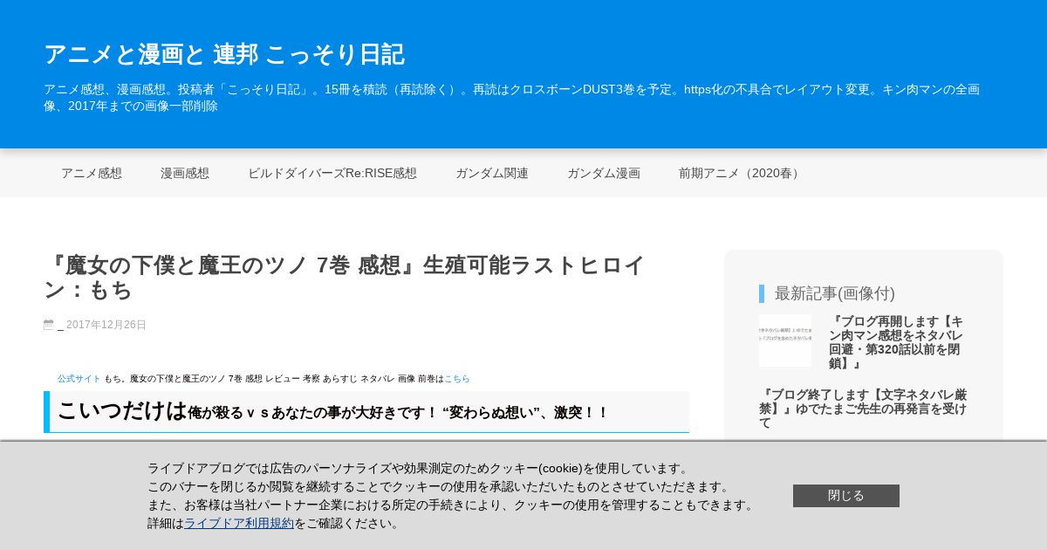Open recent article 『ブログ再開します【キン肉マン感想

pos(898,342)
